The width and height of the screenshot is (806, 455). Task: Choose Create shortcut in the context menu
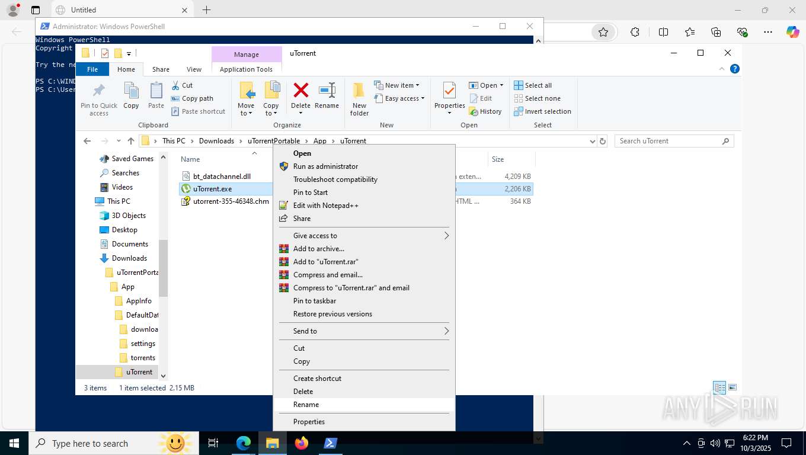(x=364, y=379)
